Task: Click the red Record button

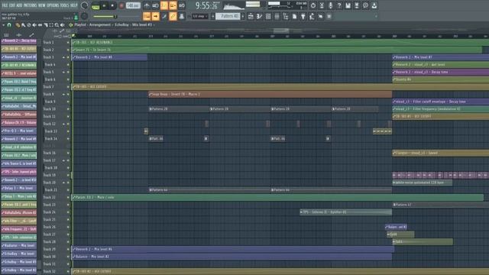Action: click(x=121, y=5)
